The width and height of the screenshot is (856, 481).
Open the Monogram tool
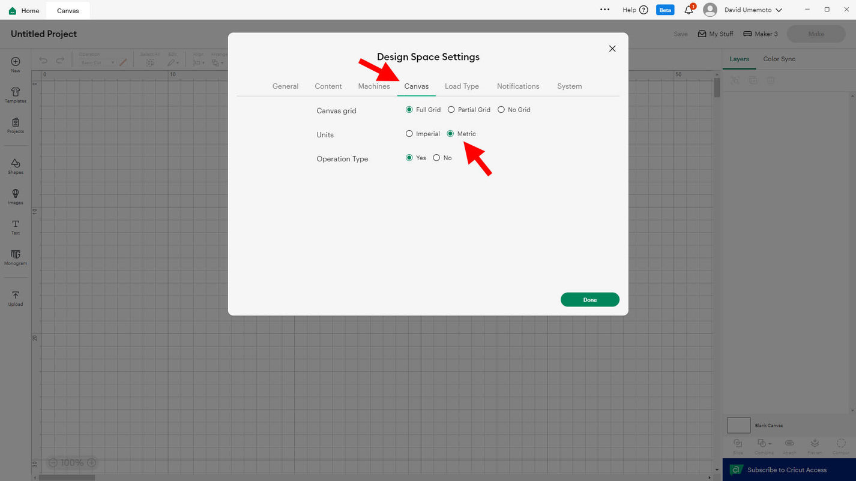(x=15, y=257)
